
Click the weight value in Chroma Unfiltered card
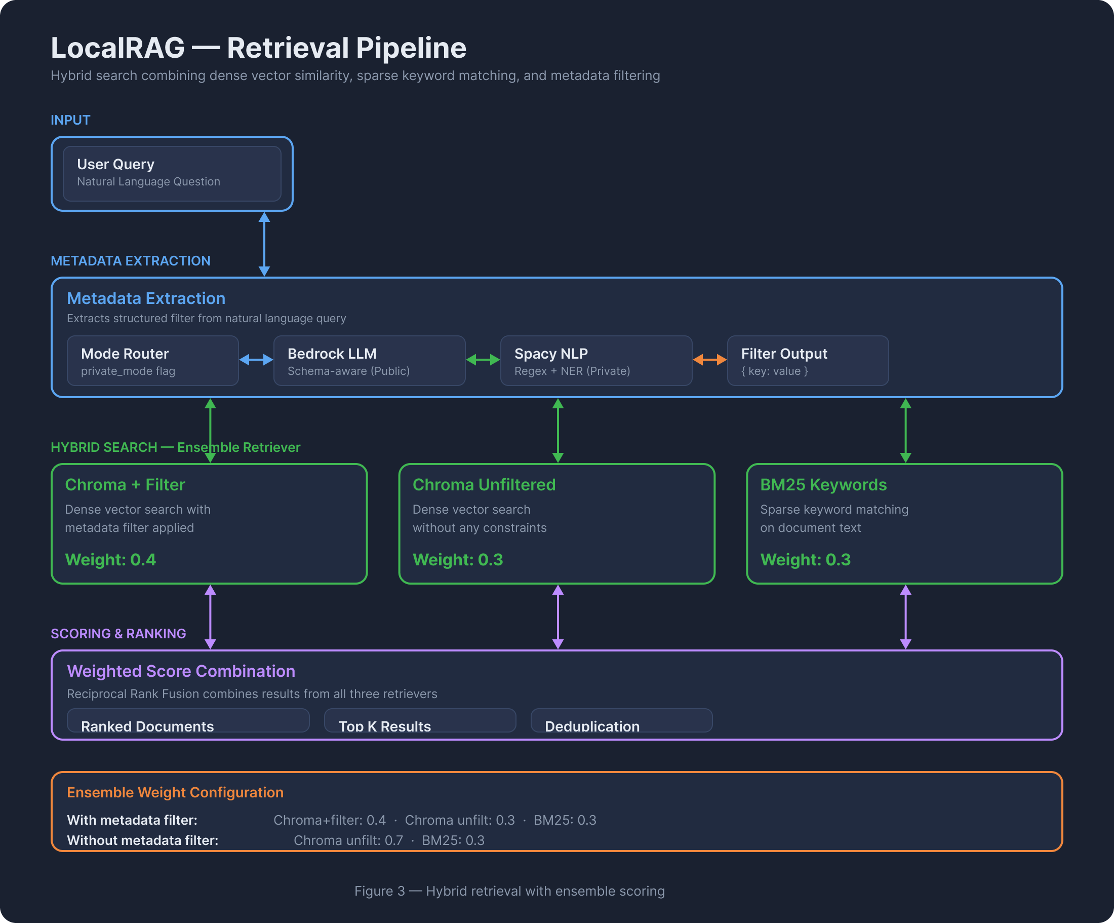pyautogui.click(x=458, y=559)
